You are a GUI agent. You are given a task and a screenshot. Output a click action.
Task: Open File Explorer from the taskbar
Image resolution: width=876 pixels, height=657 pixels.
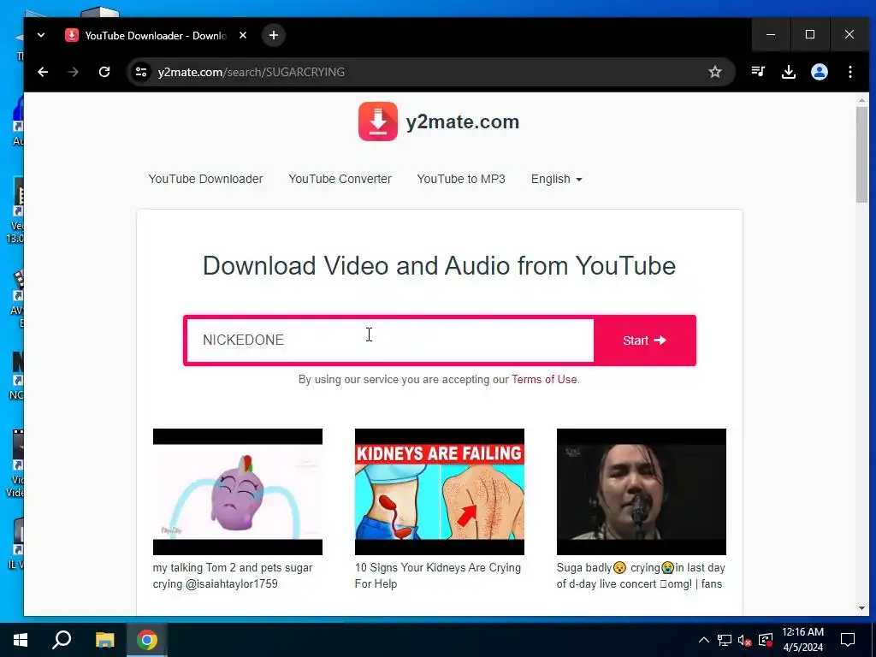pyautogui.click(x=104, y=640)
